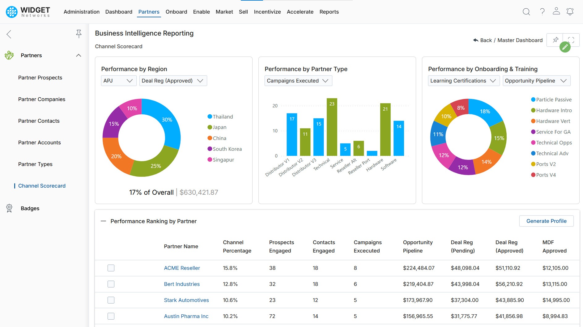Open the APJ region dropdown
583x327 pixels.
pos(119,81)
